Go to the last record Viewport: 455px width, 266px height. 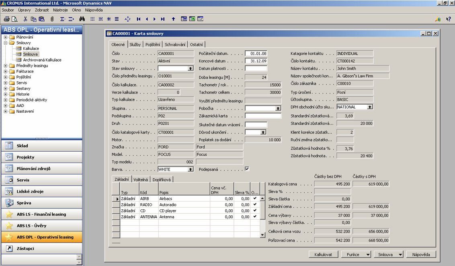pyautogui.click(x=163, y=19)
